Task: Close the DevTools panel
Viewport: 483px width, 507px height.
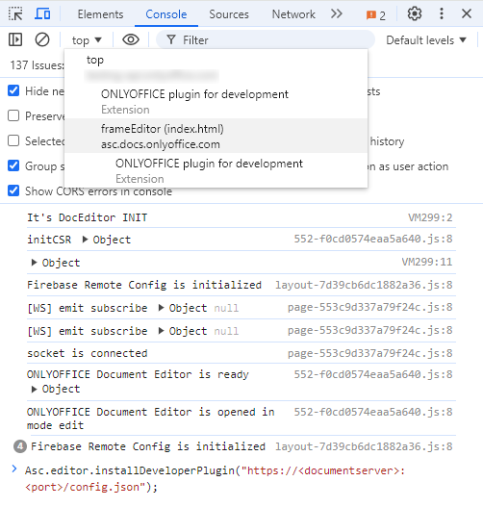Action: pos(467,13)
